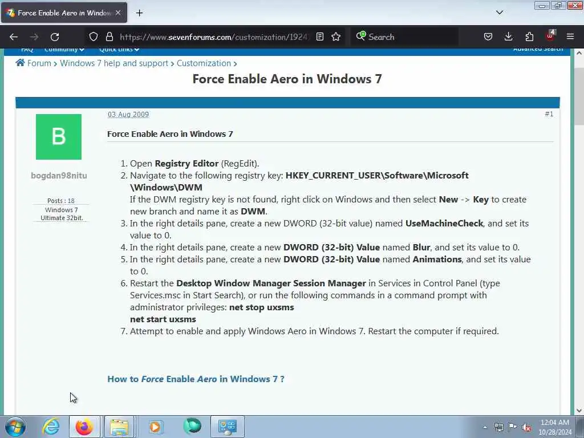Bookmark this page with the star
The width and height of the screenshot is (584, 438).
point(336,36)
